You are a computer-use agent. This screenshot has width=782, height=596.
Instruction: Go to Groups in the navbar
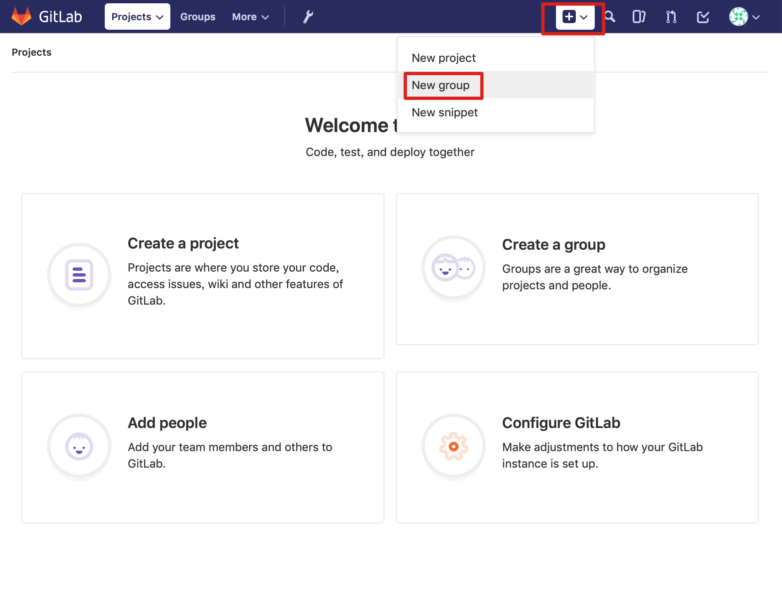(x=198, y=17)
